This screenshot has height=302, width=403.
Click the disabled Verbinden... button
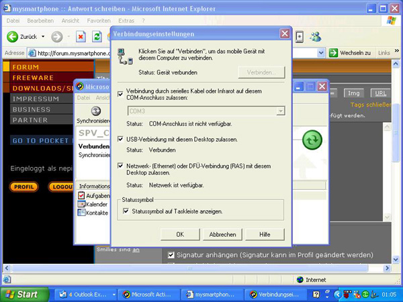[x=262, y=72]
